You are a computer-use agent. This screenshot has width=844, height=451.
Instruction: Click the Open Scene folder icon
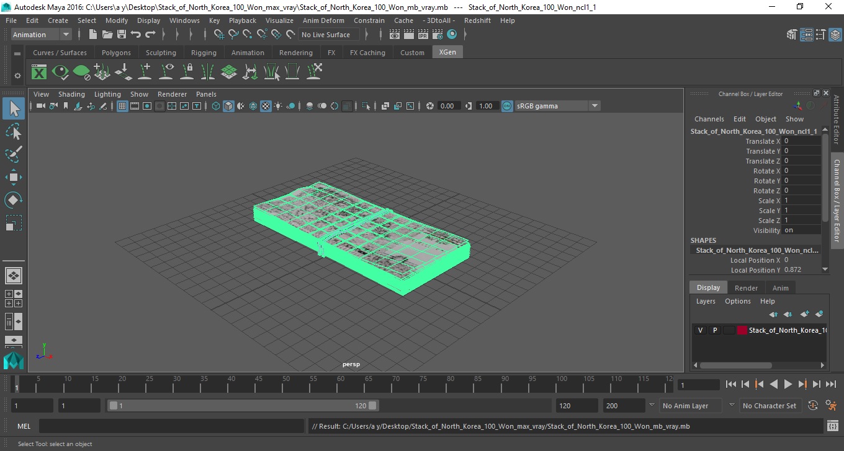coord(107,35)
